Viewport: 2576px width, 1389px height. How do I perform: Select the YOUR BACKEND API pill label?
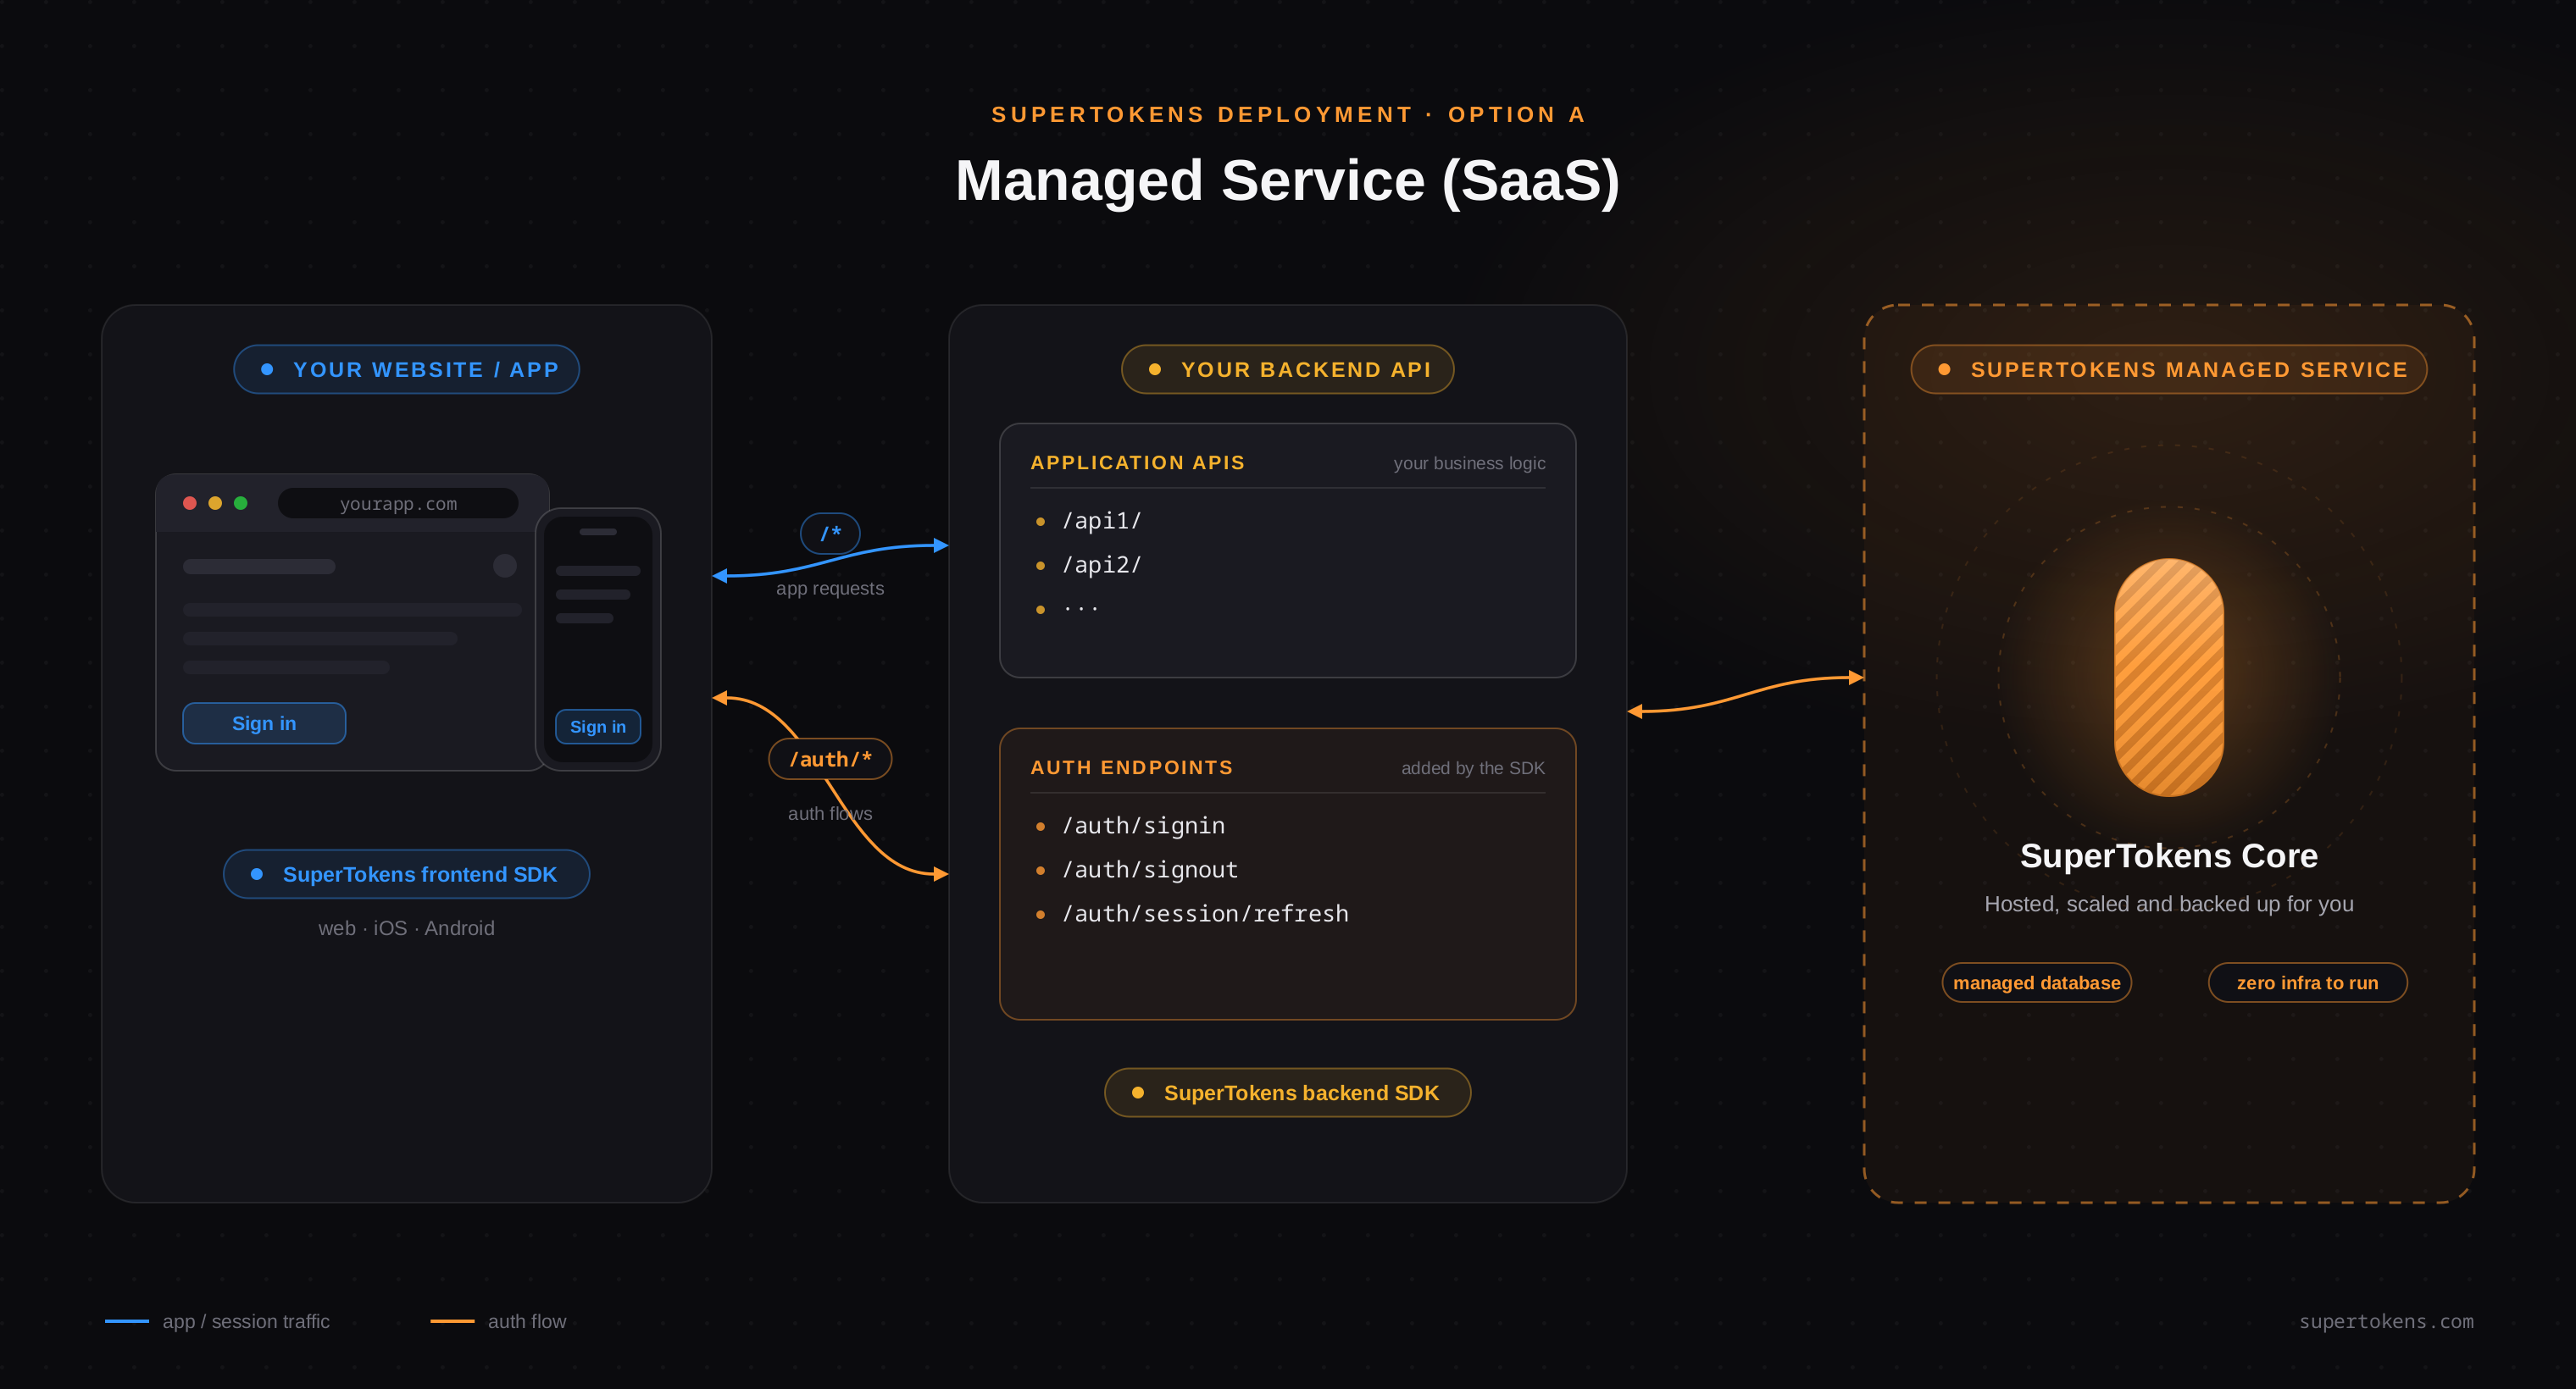pyautogui.click(x=1288, y=370)
